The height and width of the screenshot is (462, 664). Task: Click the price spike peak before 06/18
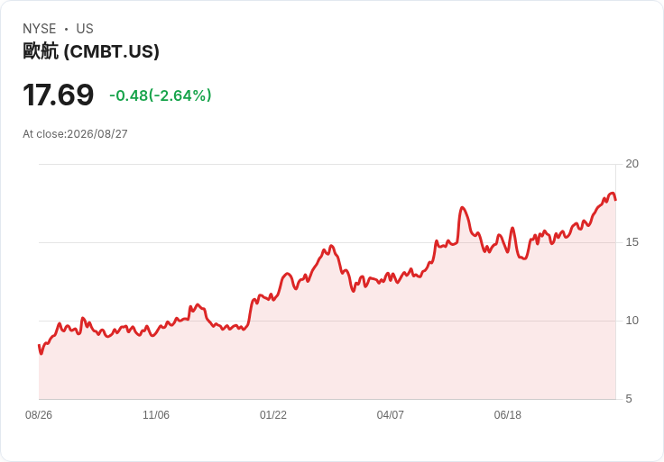[x=462, y=208]
